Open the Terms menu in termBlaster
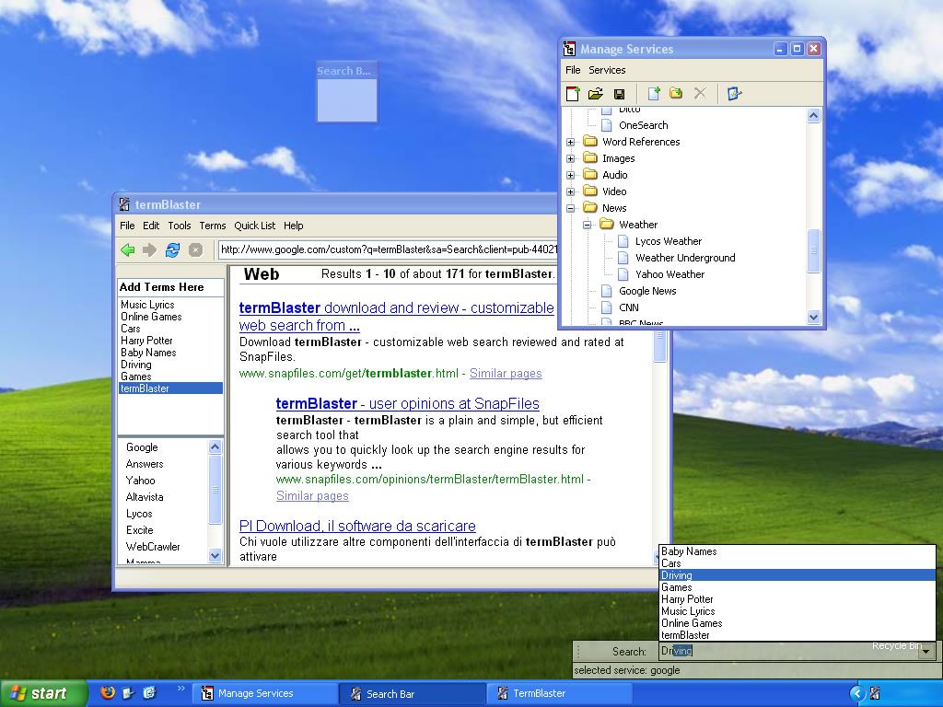The width and height of the screenshot is (943, 707). click(x=213, y=226)
